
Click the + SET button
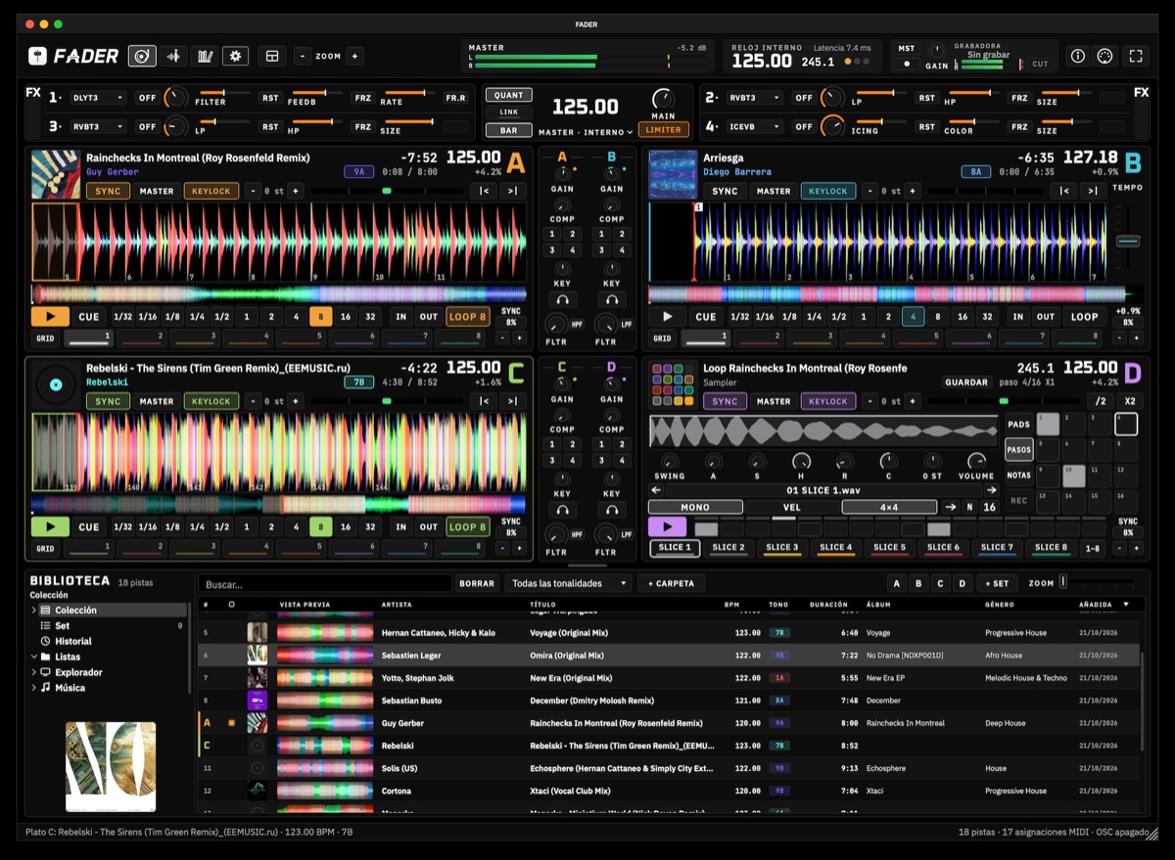[x=998, y=583]
